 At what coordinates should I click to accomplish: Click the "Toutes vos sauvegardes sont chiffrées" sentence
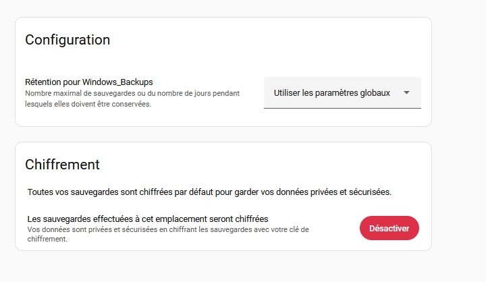(x=209, y=192)
